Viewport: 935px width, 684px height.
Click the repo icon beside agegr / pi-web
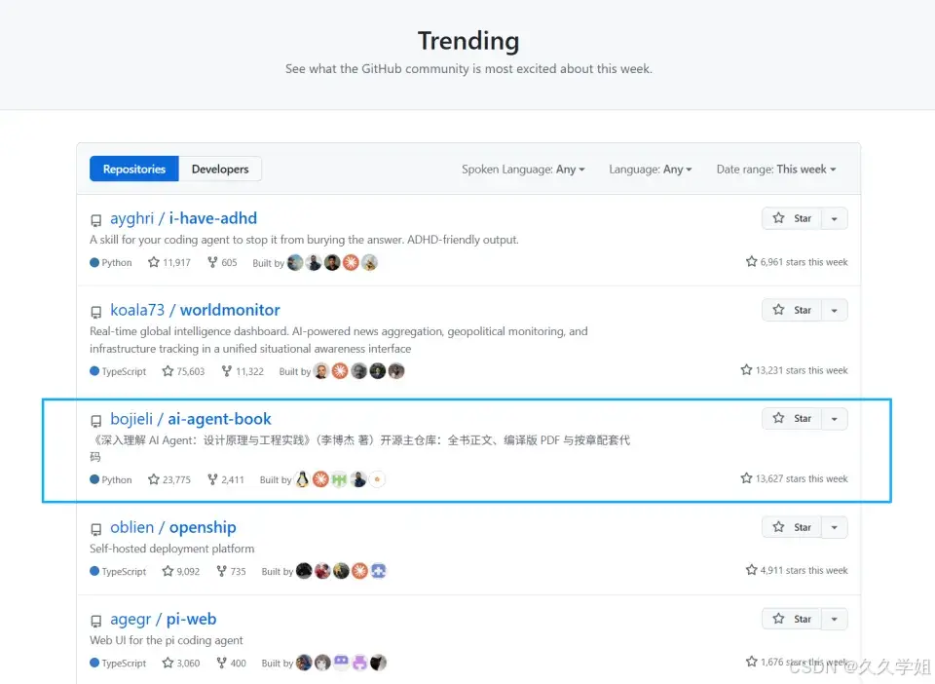tap(95, 621)
